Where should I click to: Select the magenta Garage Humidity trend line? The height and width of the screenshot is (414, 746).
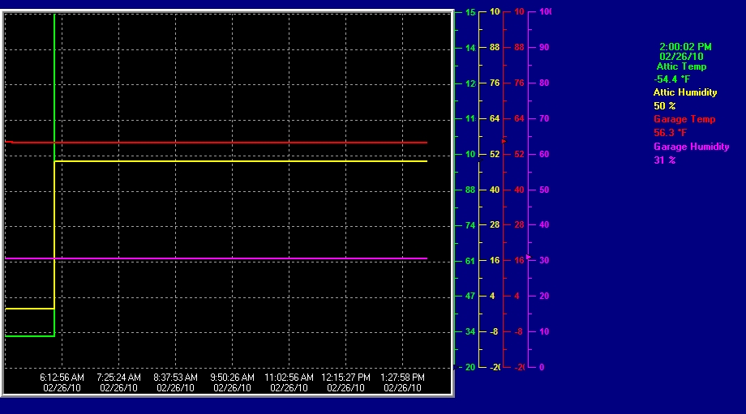tap(243, 258)
